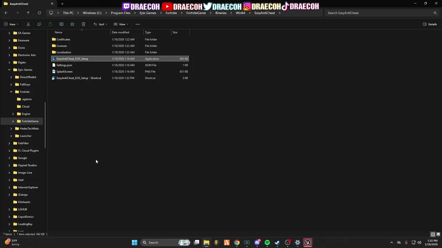Navigate to Epic Games breadcrumb
The height and width of the screenshot is (248, 442).
pos(148,13)
